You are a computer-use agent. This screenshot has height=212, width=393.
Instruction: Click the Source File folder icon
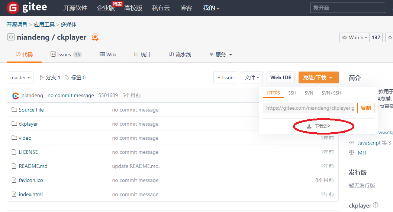[15, 110]
